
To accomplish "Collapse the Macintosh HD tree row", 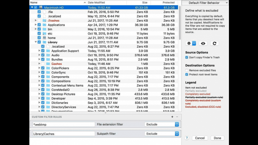I will pos(32,7).
